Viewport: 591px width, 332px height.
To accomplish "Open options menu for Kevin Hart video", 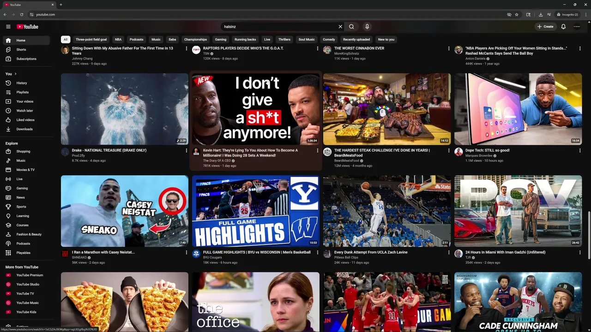I will point(318,150).
